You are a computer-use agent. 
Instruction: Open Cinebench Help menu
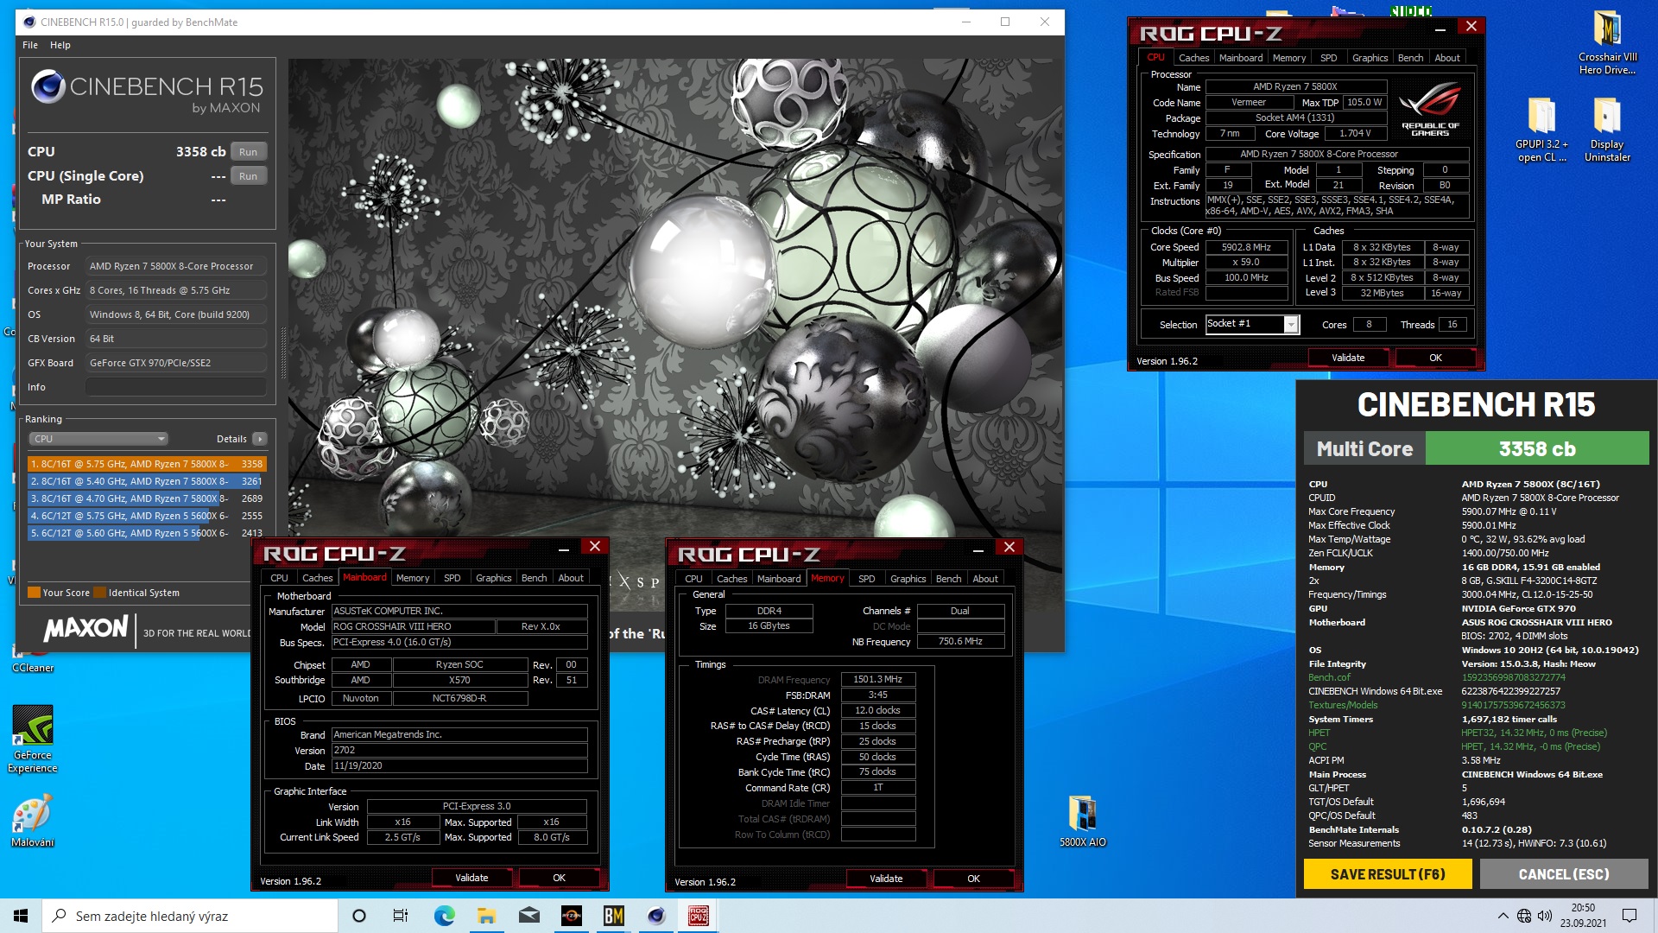click(60, 45)
